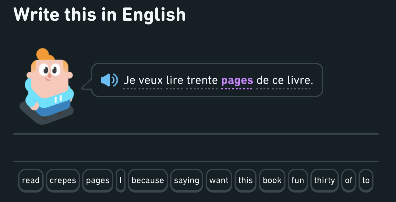Screen dimensions: 396x202
Task: Select the word tile "I"
Action: 121,180
